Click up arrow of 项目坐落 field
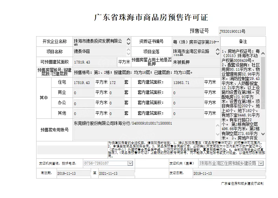Viewport: 278px width, 198px height. (218, 50)
